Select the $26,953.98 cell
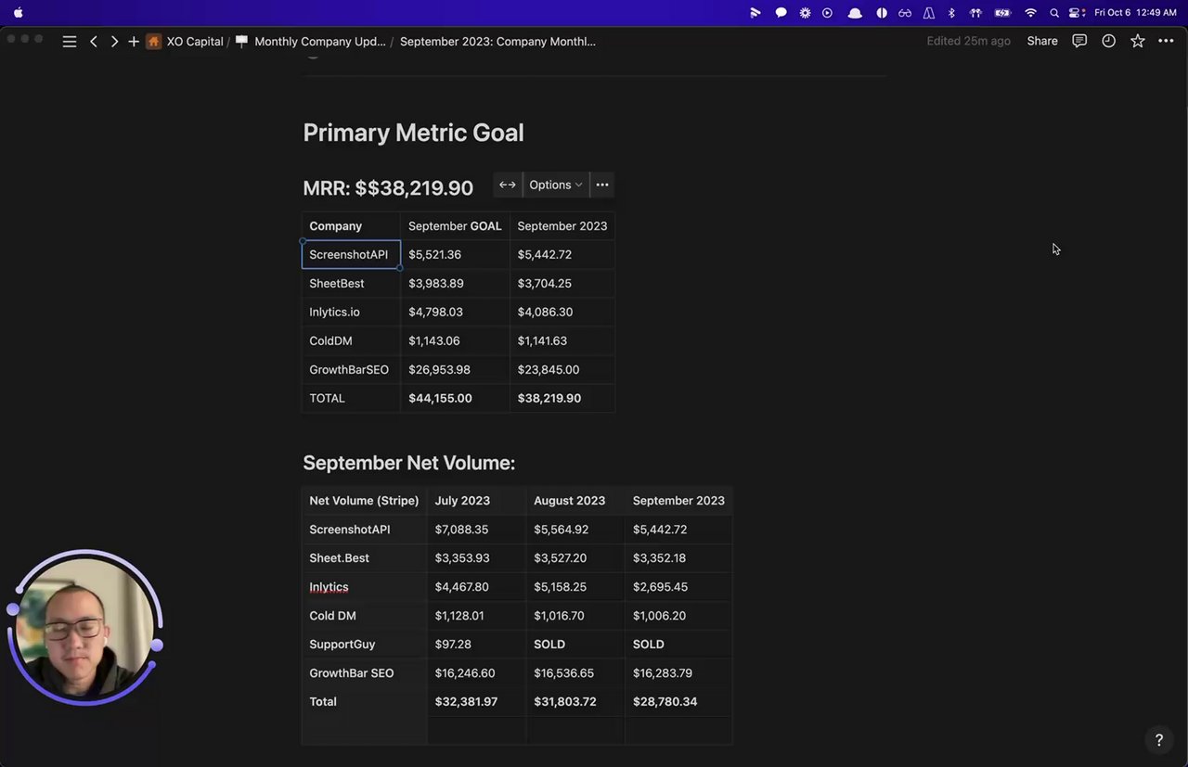1188x767 pixels. [455, 370]
